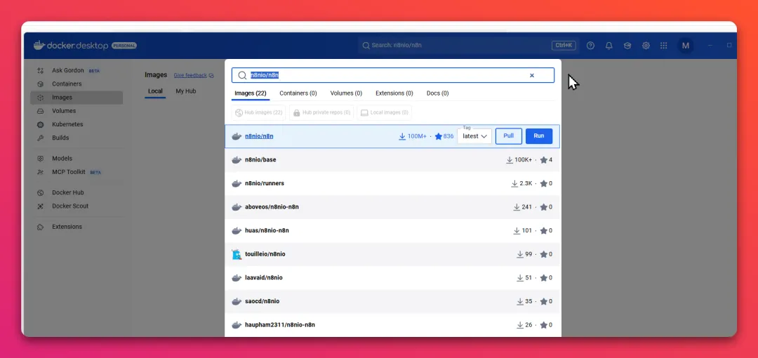Click the BETA badge next to MCP Toolkit
The width and height of the screenshot is (758, 358).
click(x=95, y=172)
